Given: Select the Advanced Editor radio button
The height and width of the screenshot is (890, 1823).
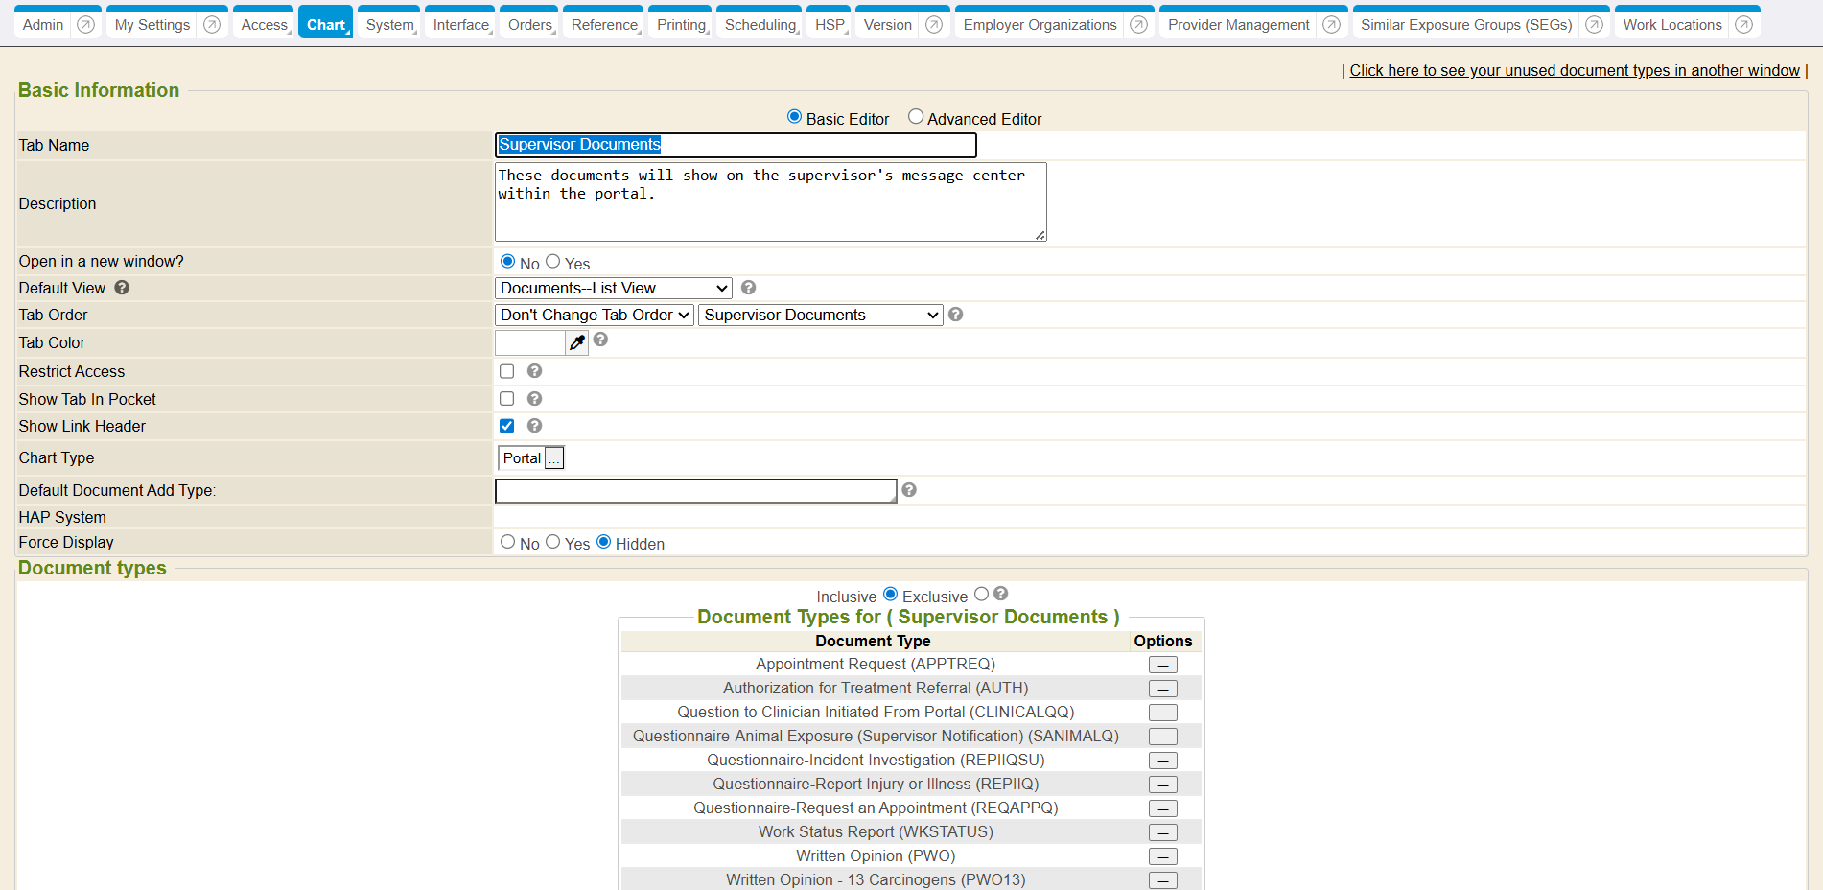Looking at the screenshot, I should tap(916, 117).
